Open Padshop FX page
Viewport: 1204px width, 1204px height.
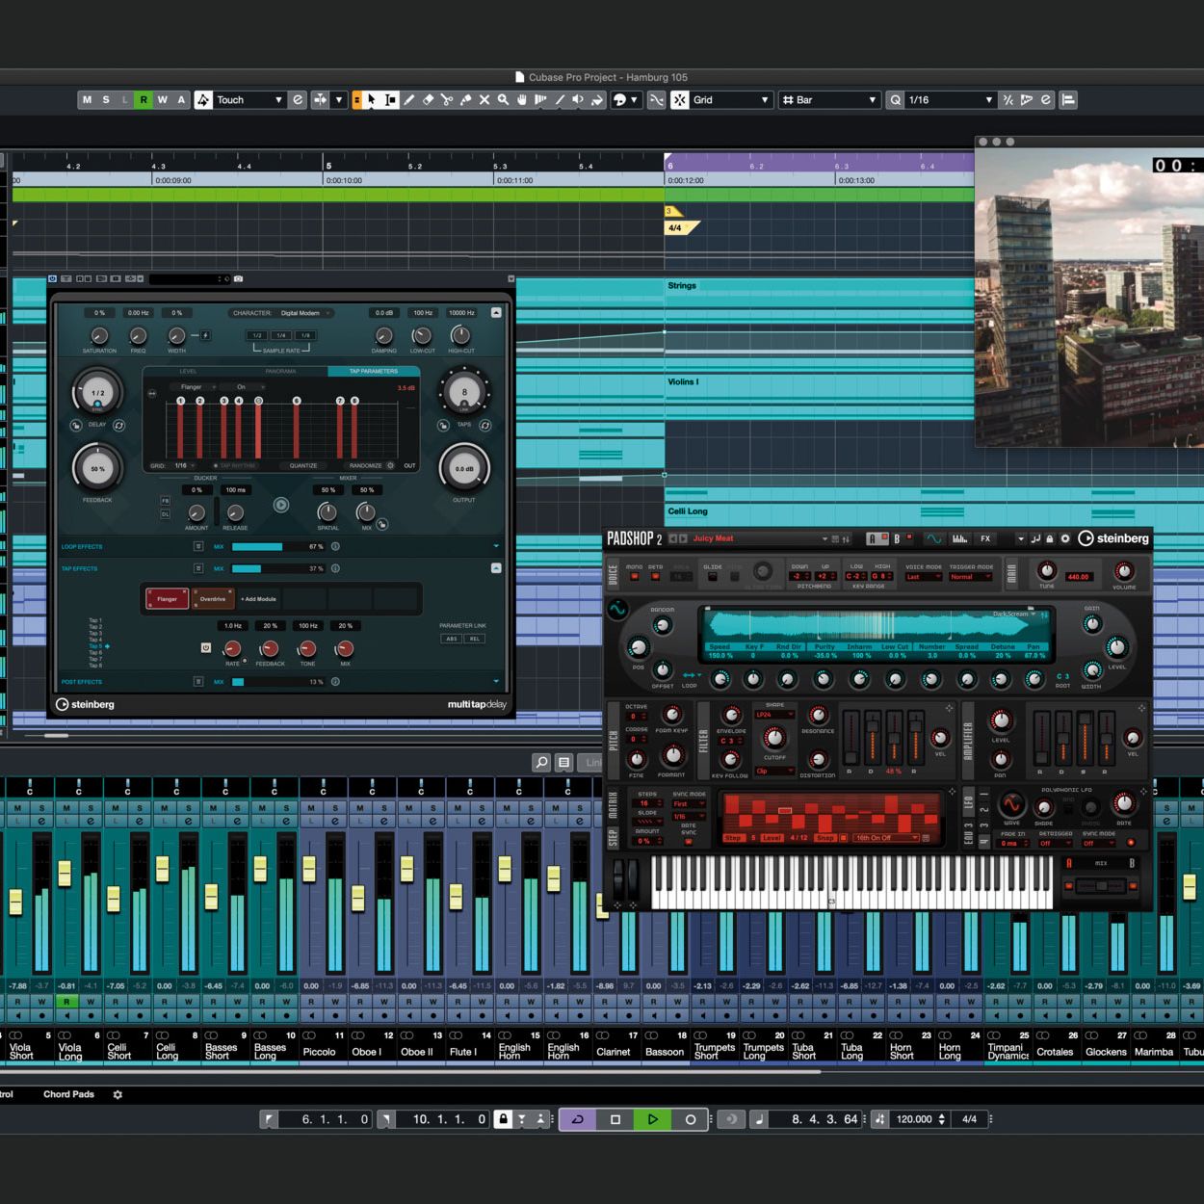(x=985, y=538)
